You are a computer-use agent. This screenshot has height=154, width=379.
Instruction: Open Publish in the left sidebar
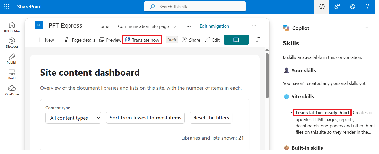pyautogui.click(x=12, y=59)
